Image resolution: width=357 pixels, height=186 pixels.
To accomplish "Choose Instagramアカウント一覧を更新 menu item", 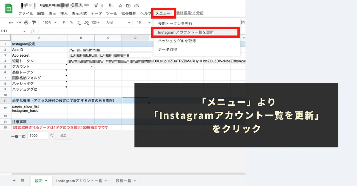I will click(x=197, y=32).
